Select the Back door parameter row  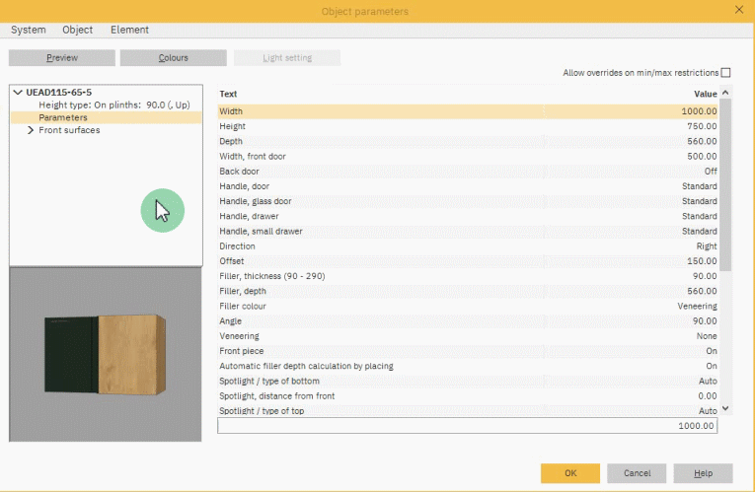pyautogui.click(x=467, y=172)
